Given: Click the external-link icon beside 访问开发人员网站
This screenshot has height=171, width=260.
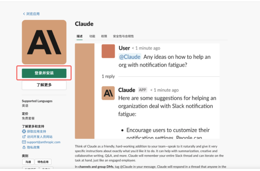Looking at the screenshot, I should (x=24, y=137).
